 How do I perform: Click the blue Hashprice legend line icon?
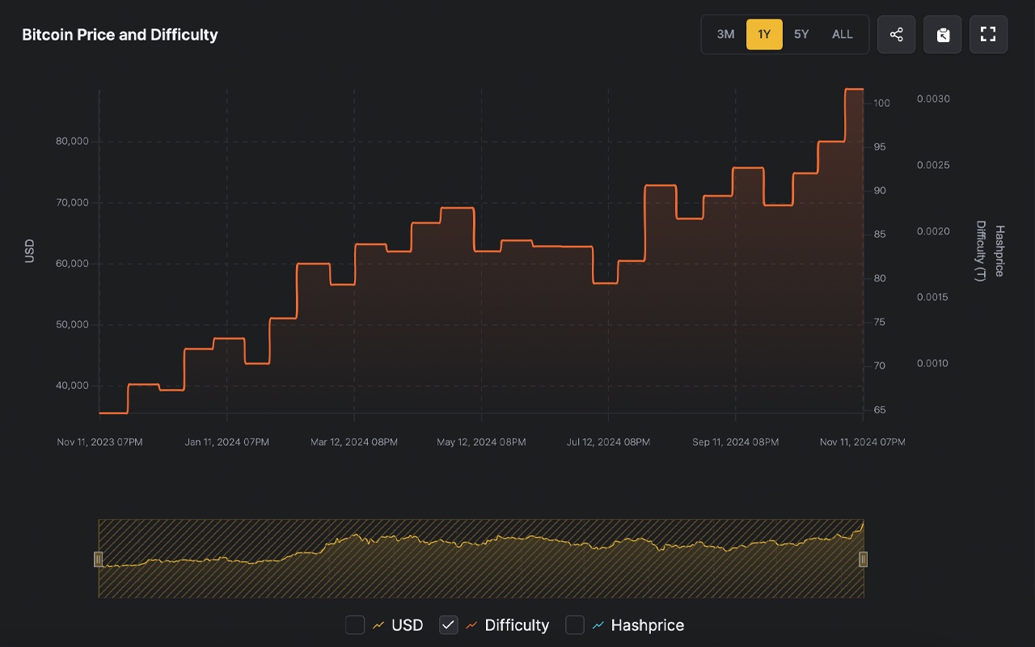(598, 625)
